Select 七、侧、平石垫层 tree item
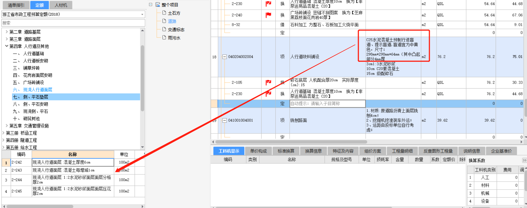 coord(76,97)
